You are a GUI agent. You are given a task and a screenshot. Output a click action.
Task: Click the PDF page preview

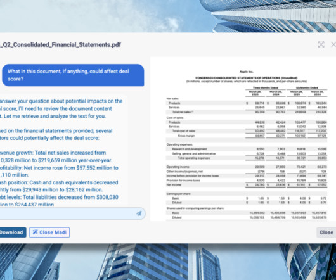click(243, 139)
